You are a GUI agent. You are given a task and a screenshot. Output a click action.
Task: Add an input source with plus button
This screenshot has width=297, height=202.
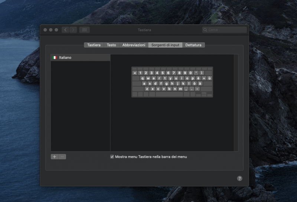point(55,157)
